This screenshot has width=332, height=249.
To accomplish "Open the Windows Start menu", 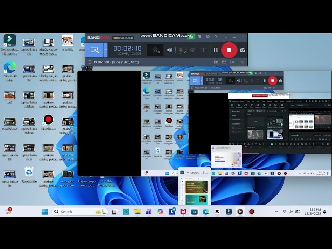I will (x=45, y=212).
